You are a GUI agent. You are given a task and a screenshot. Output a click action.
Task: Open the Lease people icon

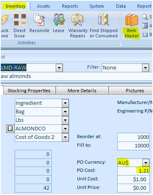tap(59, 19)
